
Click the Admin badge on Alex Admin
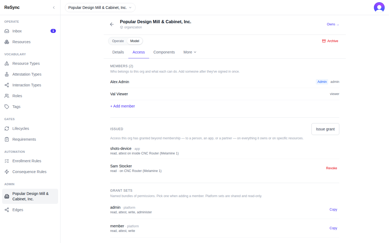(322, 82)
